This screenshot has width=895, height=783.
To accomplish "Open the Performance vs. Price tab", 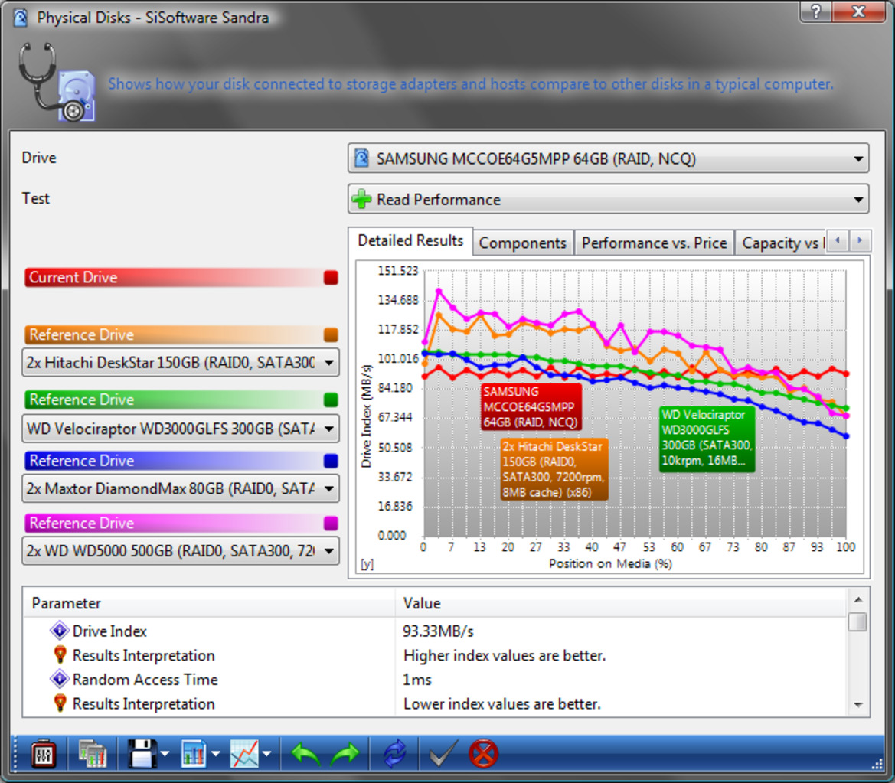I will click(654, 243).
